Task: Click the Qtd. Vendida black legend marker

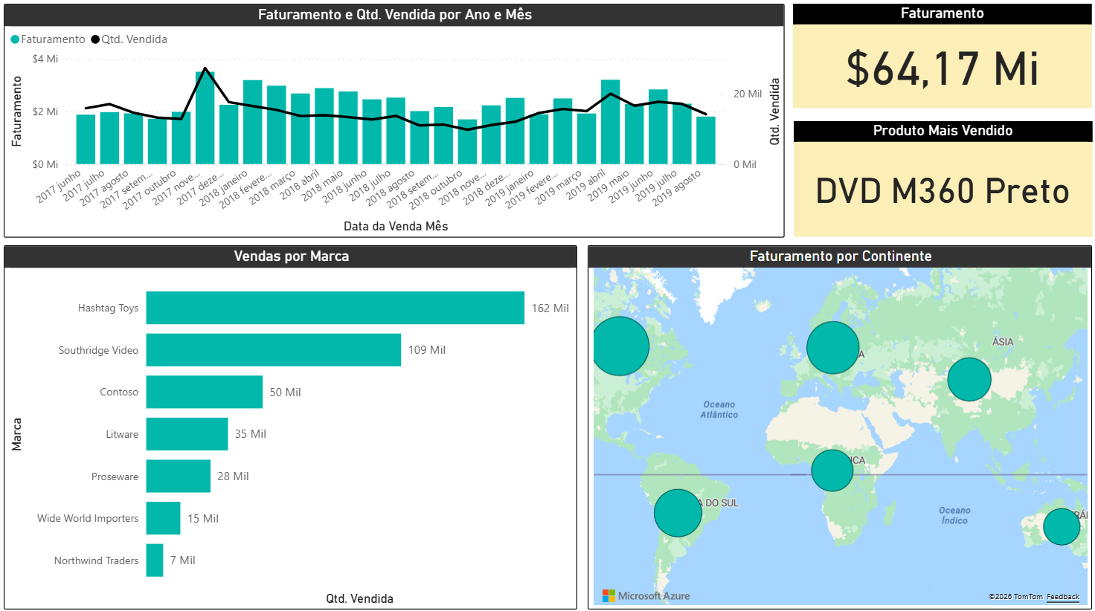Action: click(95, 39)
